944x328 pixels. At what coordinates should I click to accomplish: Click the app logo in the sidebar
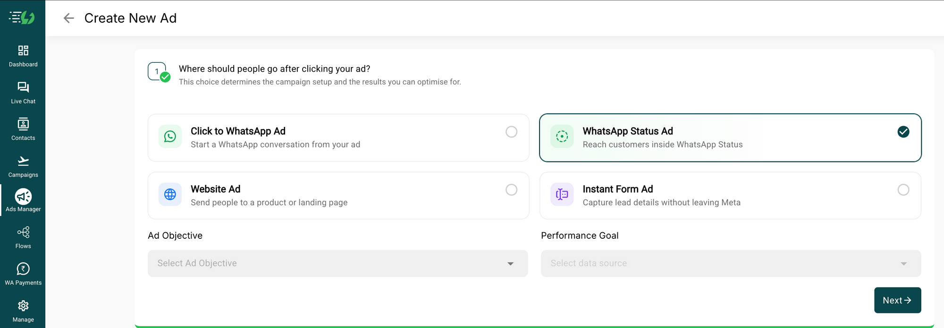point(22,17)
